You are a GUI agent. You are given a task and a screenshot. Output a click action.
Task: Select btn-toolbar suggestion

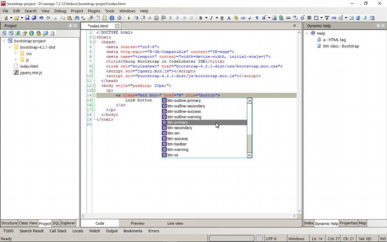point(204,144)
